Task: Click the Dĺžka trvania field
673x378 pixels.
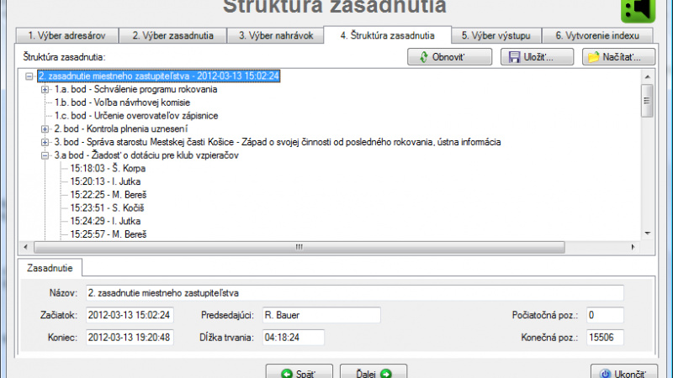Action: point(294,338)
